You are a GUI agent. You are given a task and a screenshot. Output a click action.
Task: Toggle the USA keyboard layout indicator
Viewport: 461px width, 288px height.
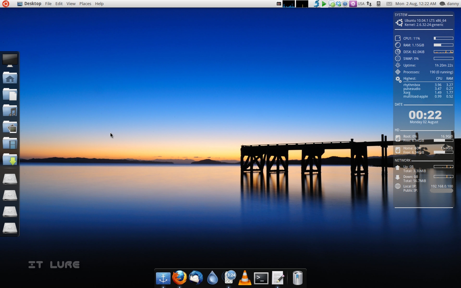pos(361,4)
